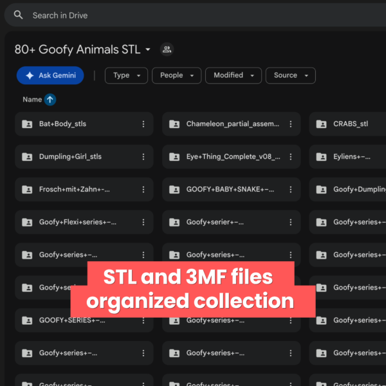Select the Dumpling+Girl_stls folder name
This screenshot has height=386, width=386.
[70, 156]
